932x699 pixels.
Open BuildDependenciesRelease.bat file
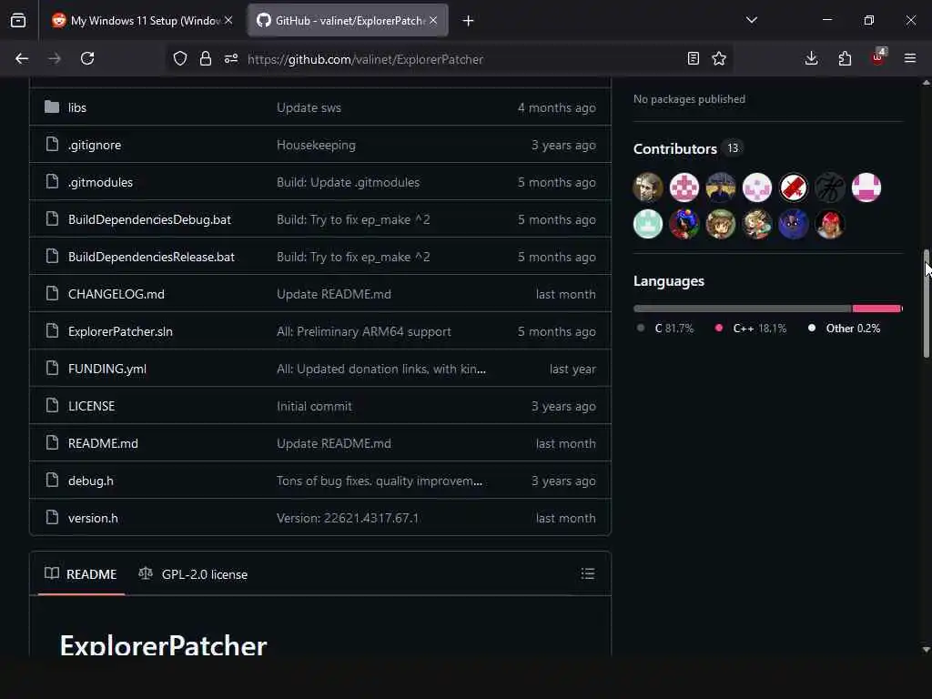coord(151,258)
